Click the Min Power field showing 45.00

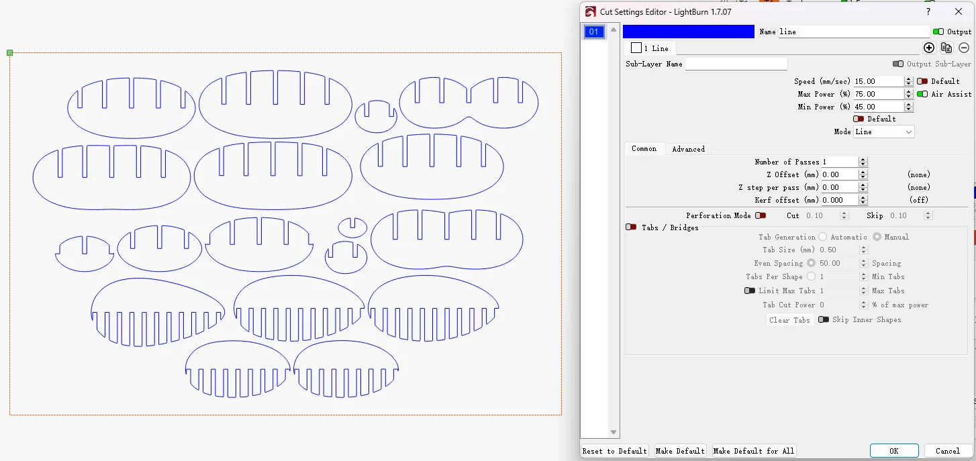coord(879,107)
